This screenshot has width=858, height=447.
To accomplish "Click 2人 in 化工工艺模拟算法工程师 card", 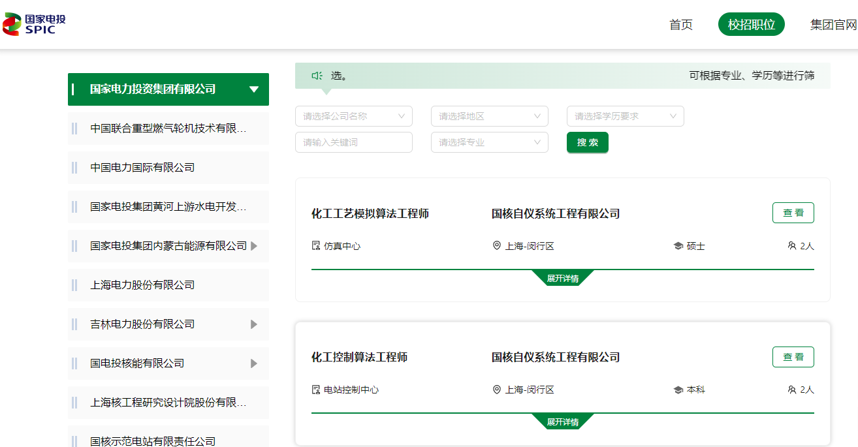I will pos(807,246).
